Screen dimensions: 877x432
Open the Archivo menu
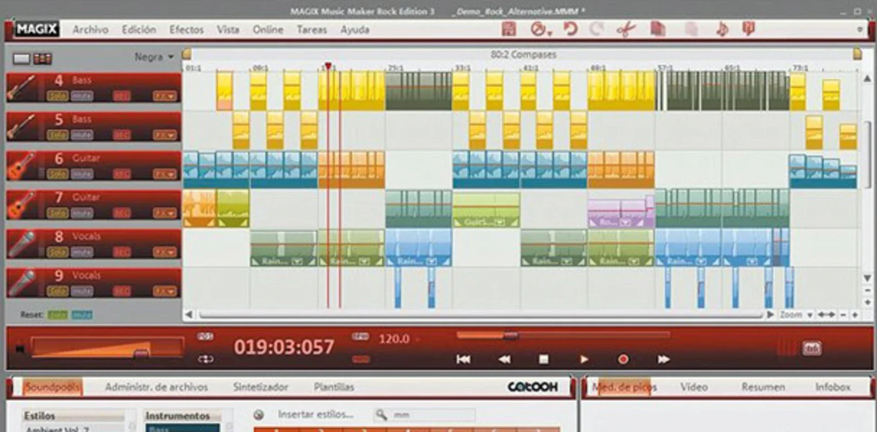90,30
